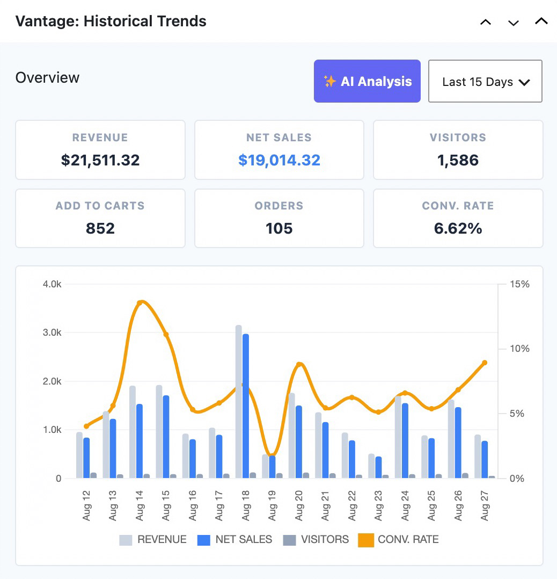Click the Aug 24 revenue bar
The image size is (557, 579).
(x=398, y=437)
